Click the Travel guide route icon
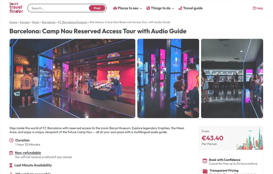 [x=180, y=8]
